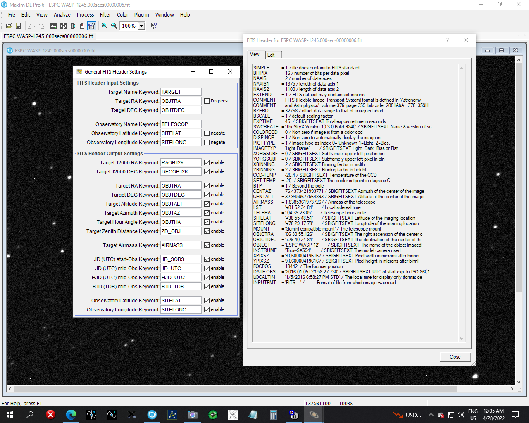Switch to the Edit tab in FITS Header
529x423 pixels.
[x=271, y=55]
